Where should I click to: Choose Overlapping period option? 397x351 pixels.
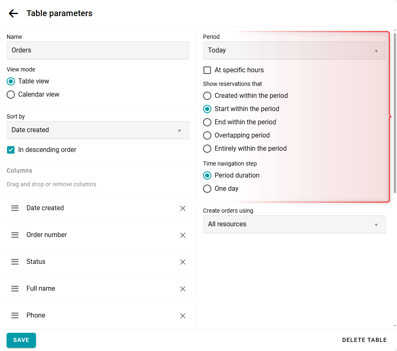pos(207,135)
